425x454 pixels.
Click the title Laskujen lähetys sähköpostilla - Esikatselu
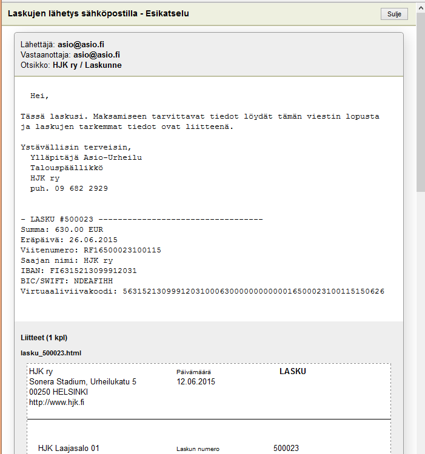point(98,13)
